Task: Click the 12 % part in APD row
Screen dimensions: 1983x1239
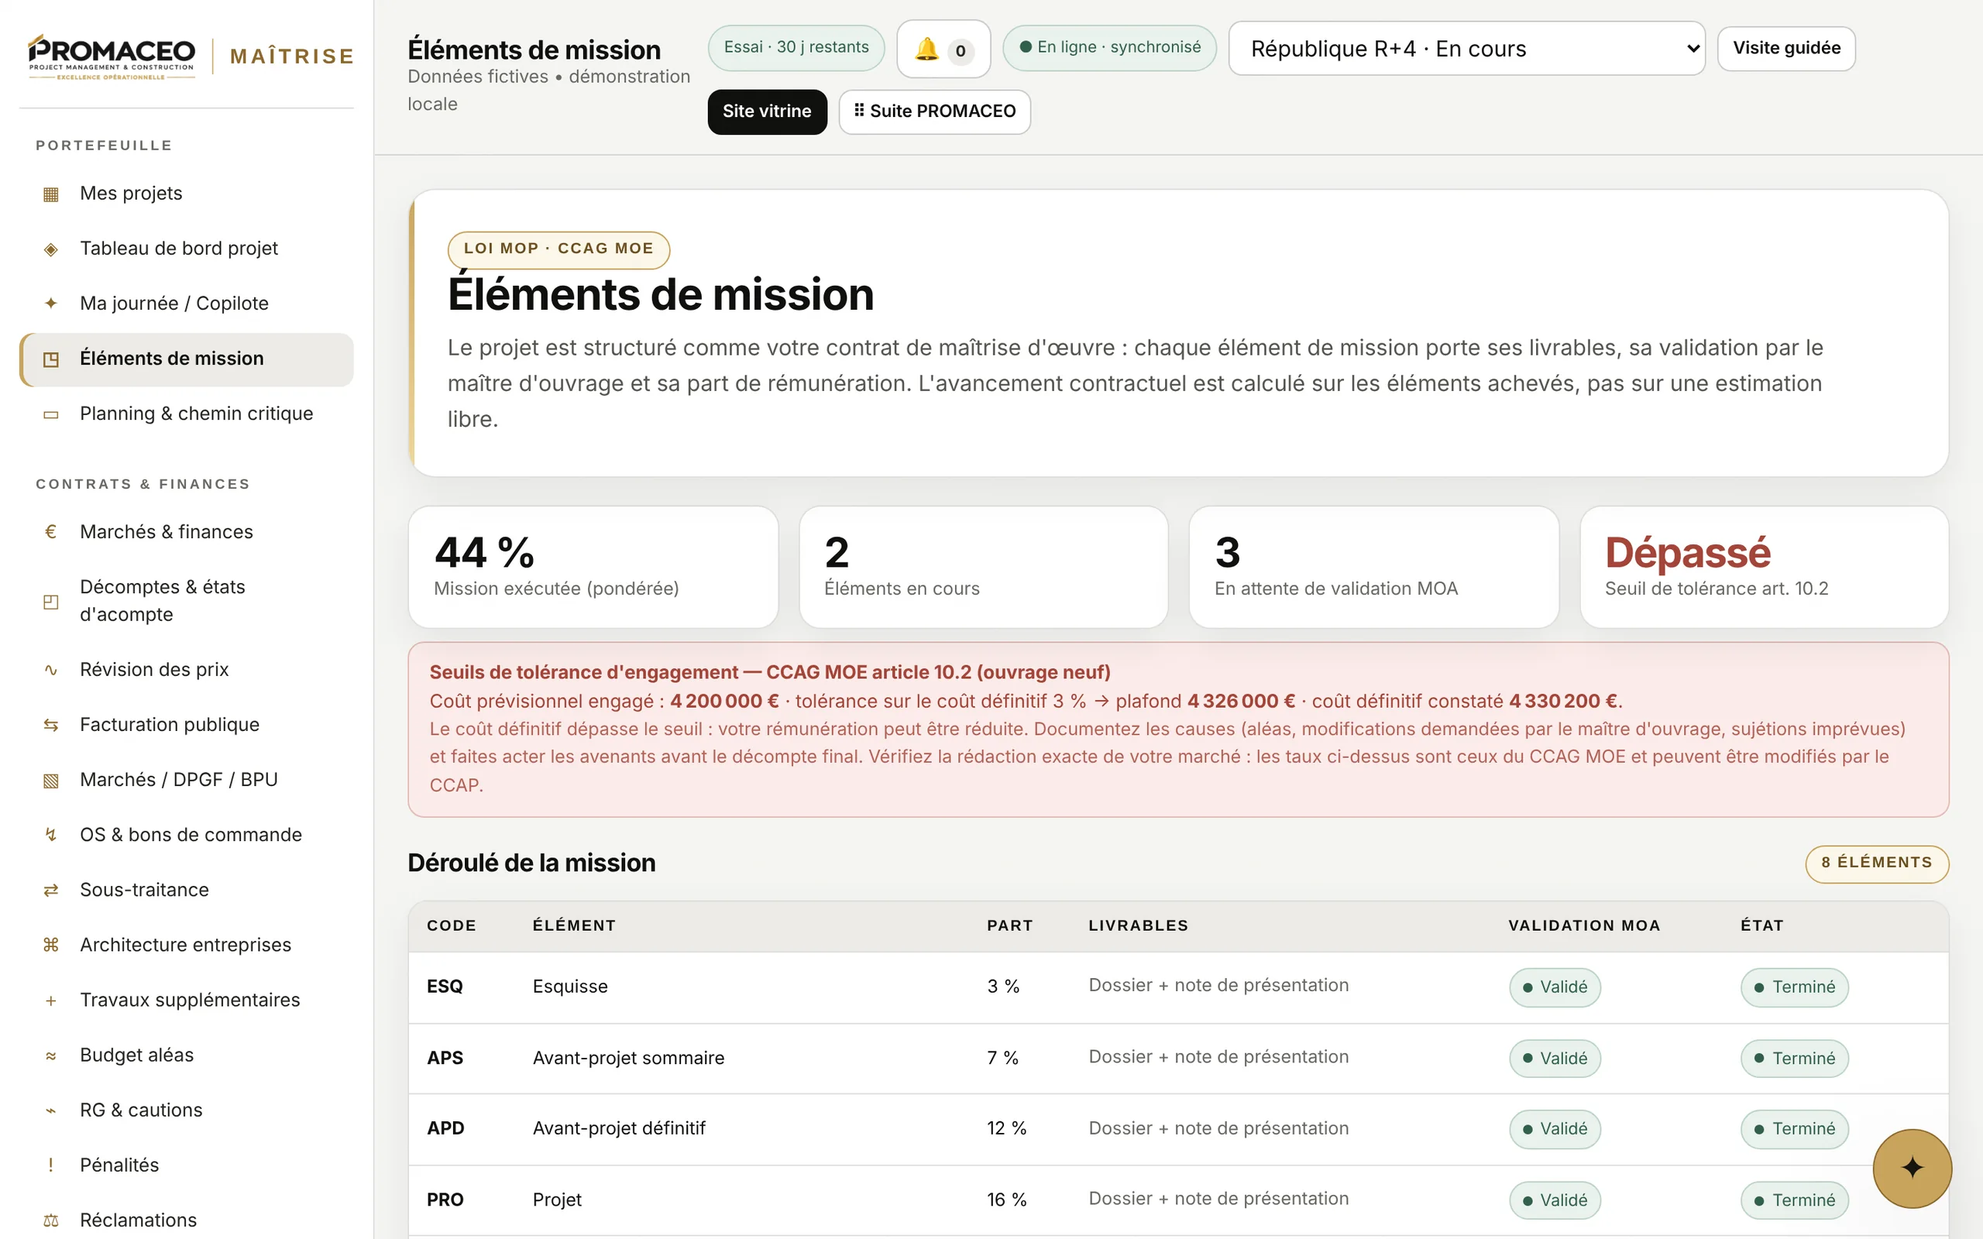Action: 1006,1129
